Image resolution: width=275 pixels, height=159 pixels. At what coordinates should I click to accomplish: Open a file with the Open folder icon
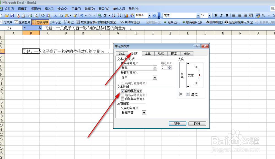pos(7,16)
